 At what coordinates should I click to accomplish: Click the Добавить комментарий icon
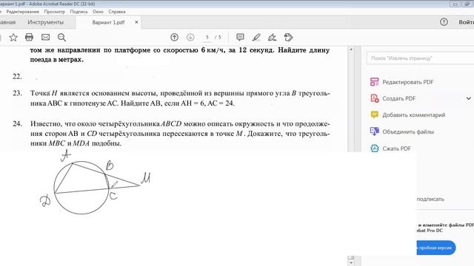[374, 115]
